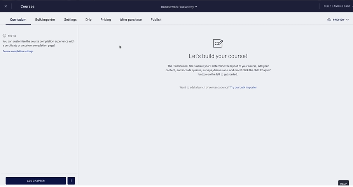Expand the Preview dropdown chevron
This screenshot has height=187, width=353.
[348, 19]
